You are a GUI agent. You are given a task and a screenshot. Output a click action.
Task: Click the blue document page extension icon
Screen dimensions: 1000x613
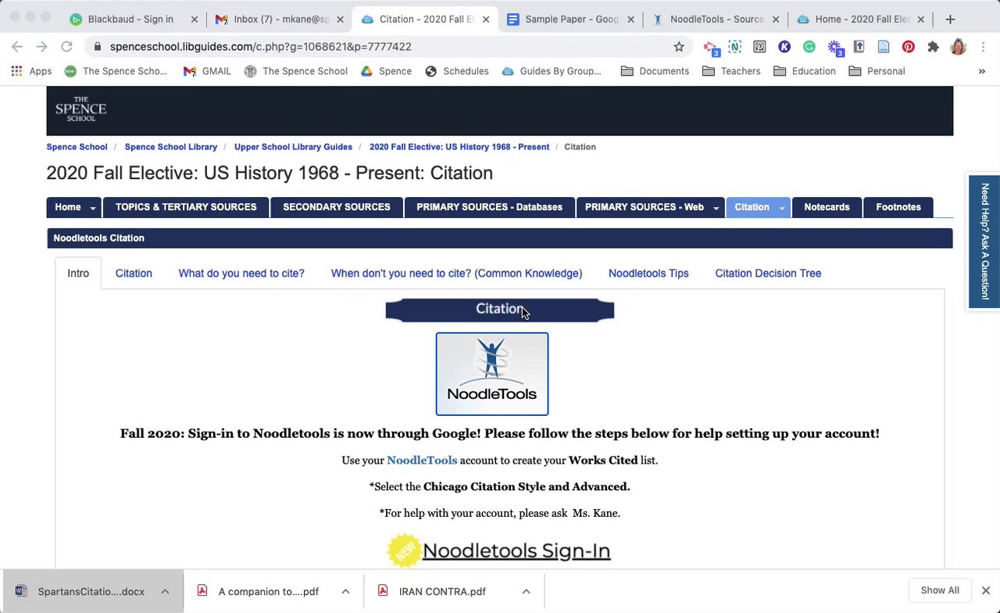(884, 47)
